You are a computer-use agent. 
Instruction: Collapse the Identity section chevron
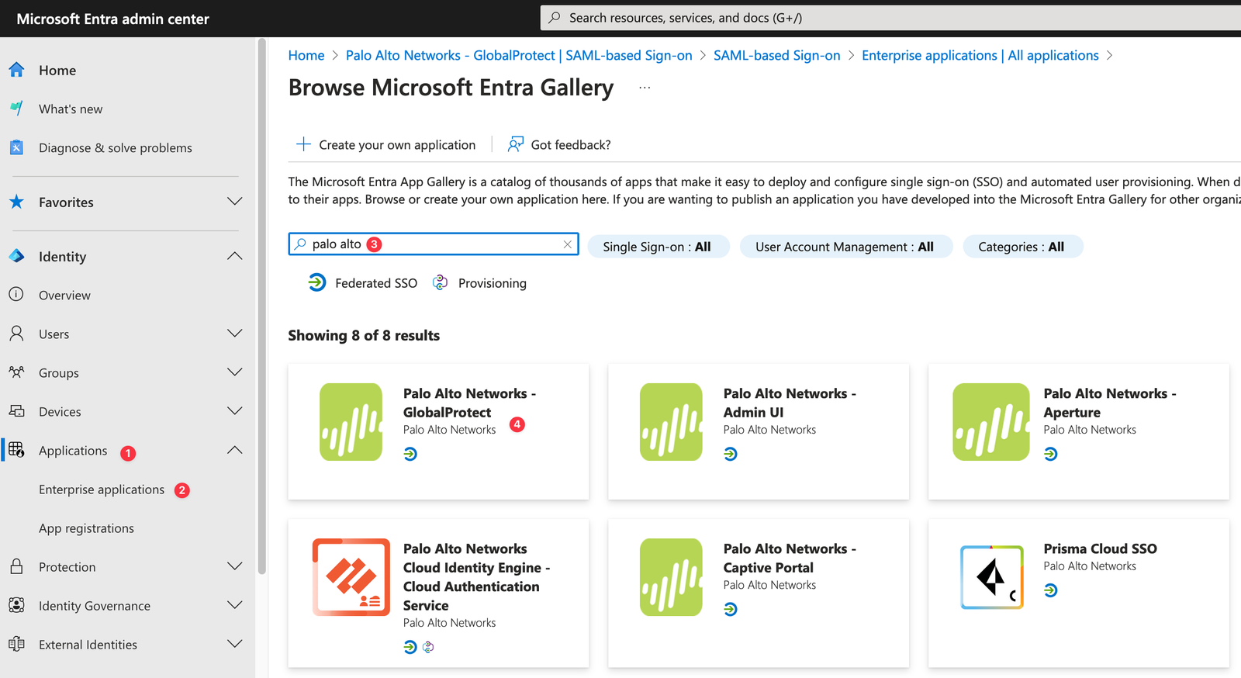pyautogui.click(x=234, y=256)
